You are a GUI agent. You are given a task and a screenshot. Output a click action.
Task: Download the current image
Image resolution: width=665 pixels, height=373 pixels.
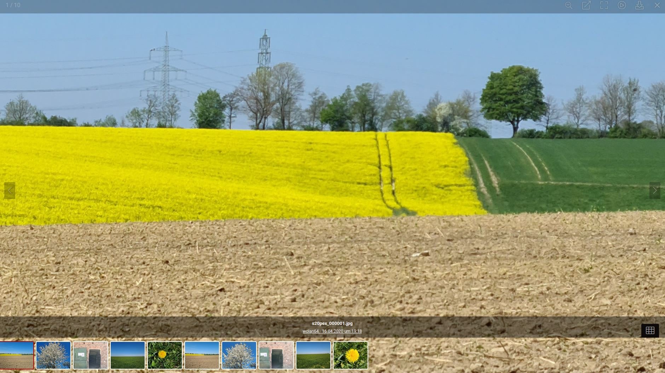(x=639, y=5)
